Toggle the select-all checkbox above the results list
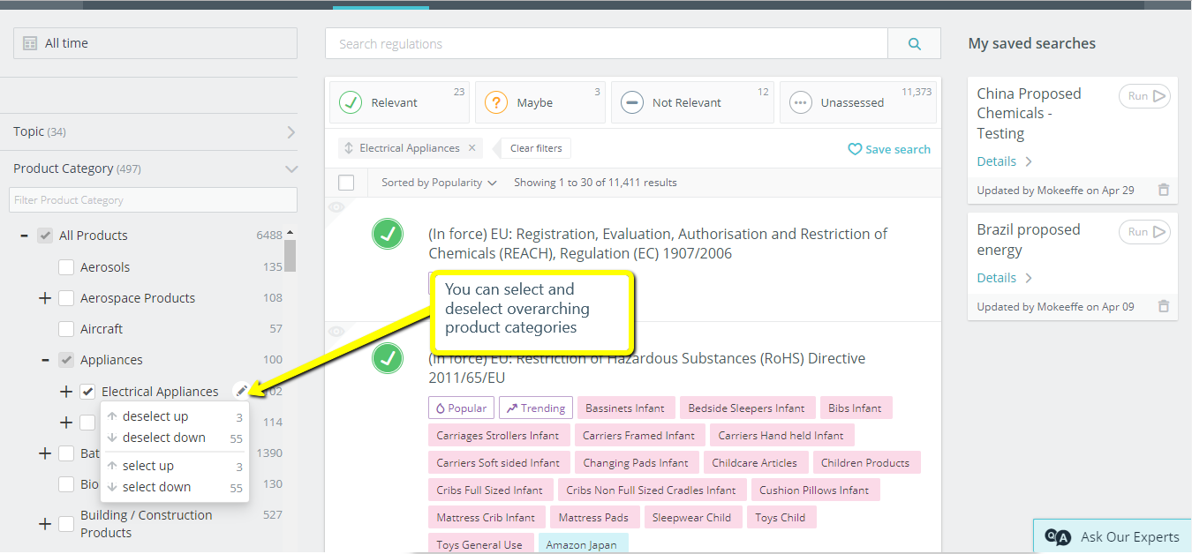1192x554 pixels. coord(346,182)
